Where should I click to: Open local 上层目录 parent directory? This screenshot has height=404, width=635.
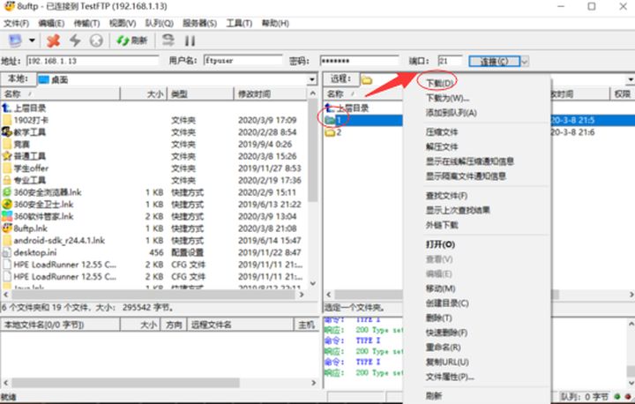point(30,108)
